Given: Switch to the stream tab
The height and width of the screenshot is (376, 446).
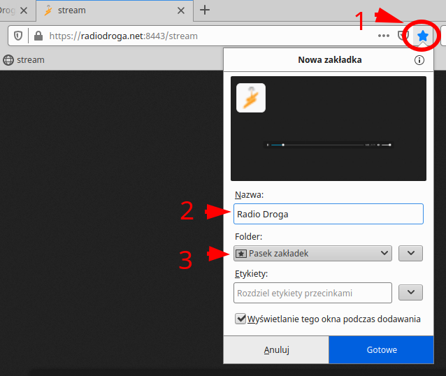Looking at the screenshot, I should coord(105,10).
